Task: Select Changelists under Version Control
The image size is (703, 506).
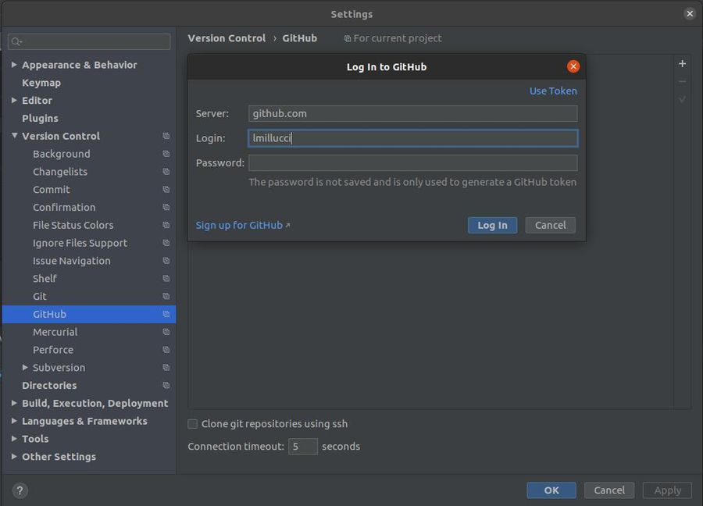Action: [60, 172]
